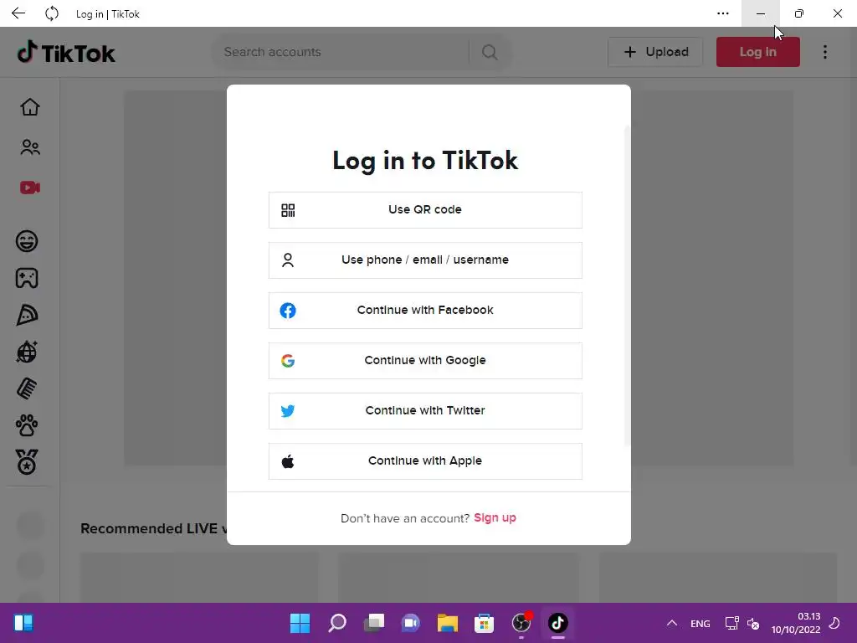Image resolution: width=857 pixels, height=643 pixels.
Task: Select the Beauty comb category icon
Action: coord(27,388)
